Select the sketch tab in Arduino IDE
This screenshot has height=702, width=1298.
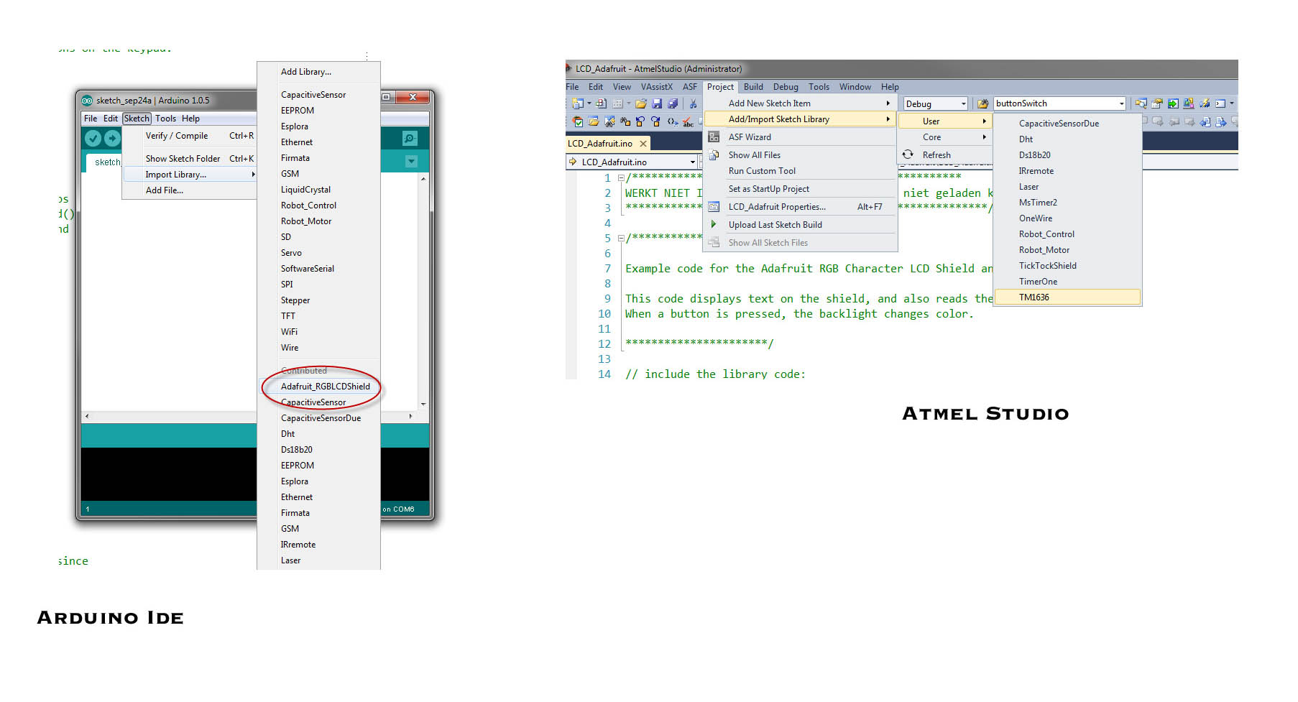click(105, 162)
